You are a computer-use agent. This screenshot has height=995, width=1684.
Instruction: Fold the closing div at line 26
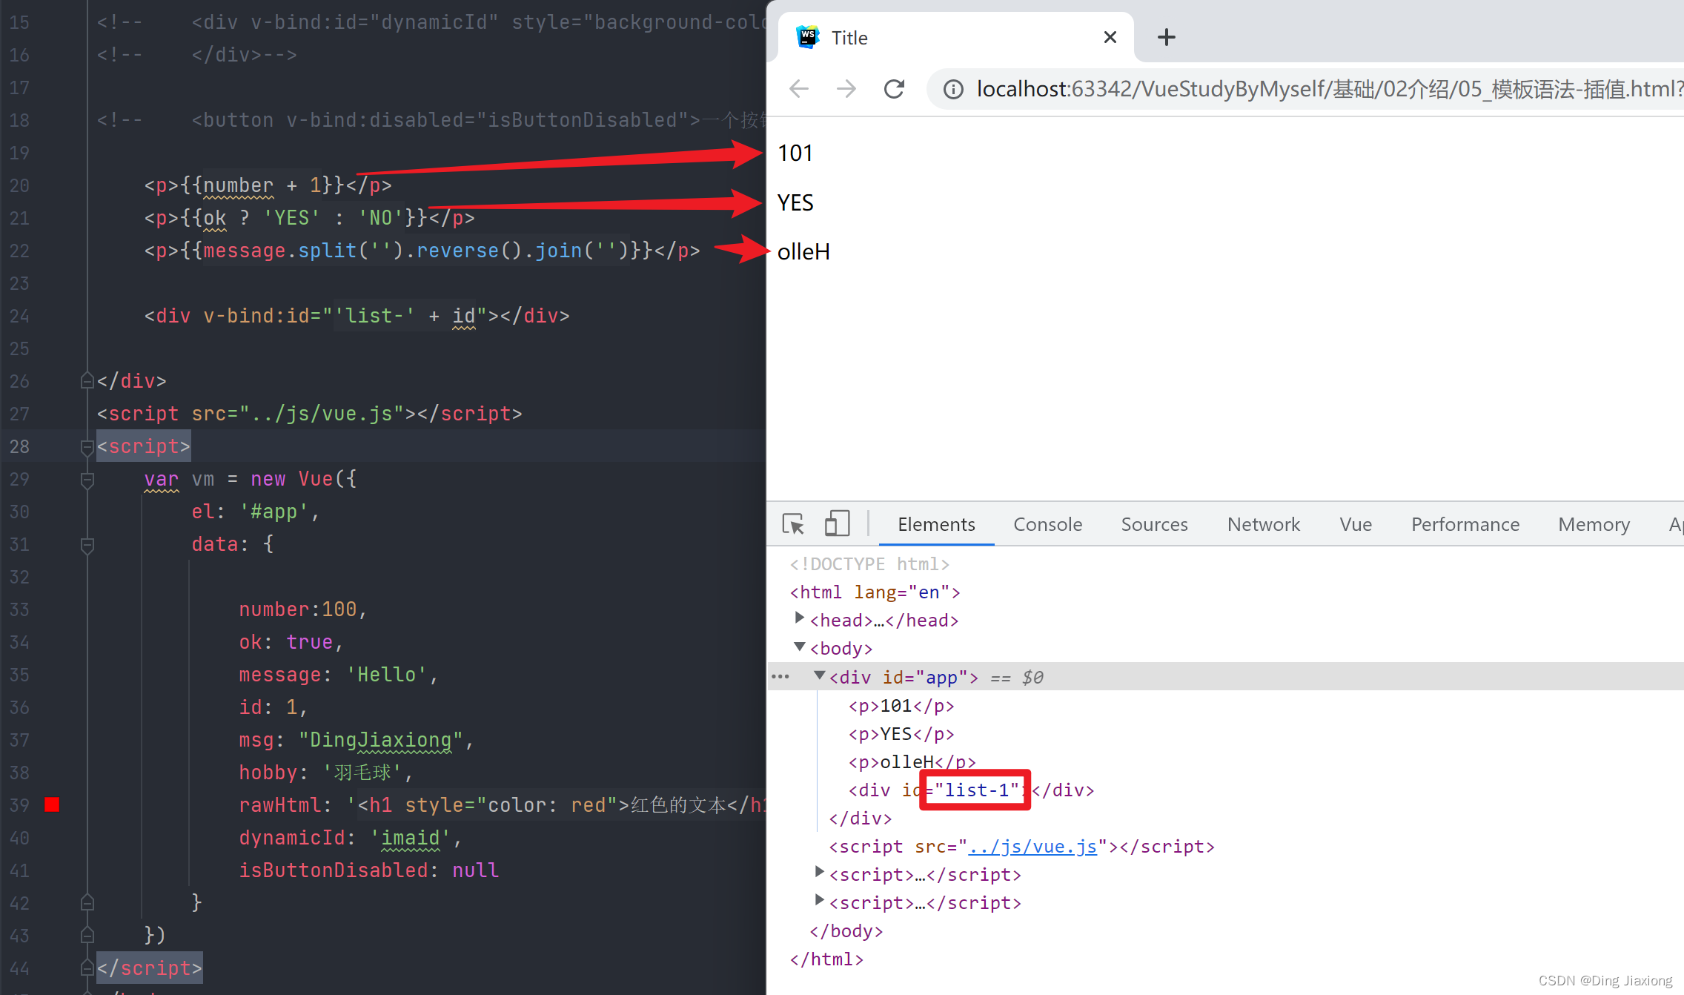(x=87, y=380)
